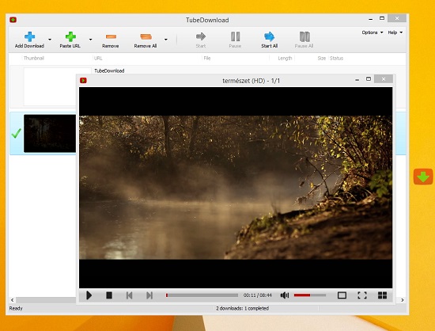Mute audio with the speaker icon

point(285,295)
